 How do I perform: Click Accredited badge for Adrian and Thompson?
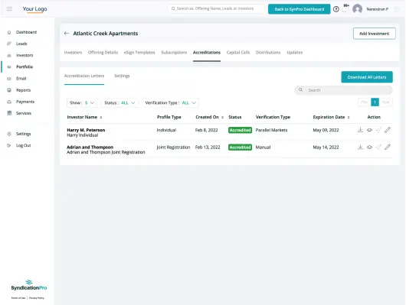click(240, 147)
